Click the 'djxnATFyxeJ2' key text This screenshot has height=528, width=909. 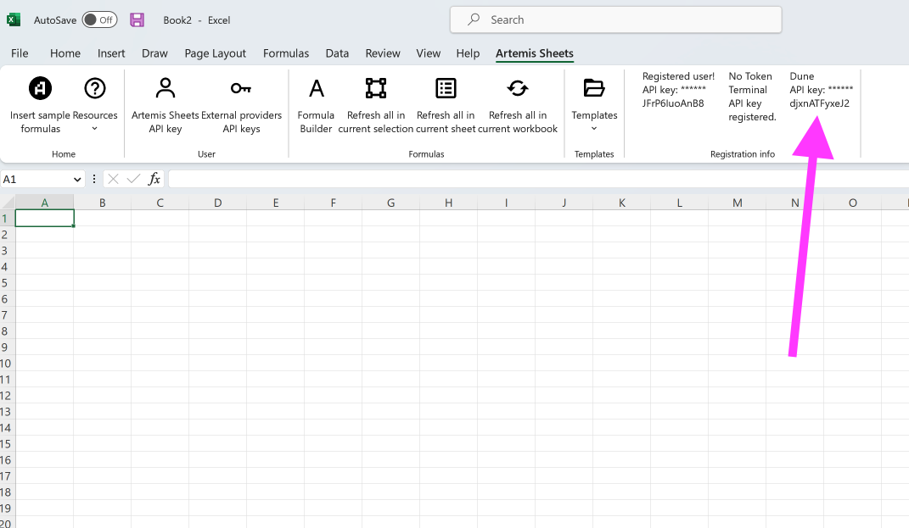pyautogui.click(x=819, y=103)
